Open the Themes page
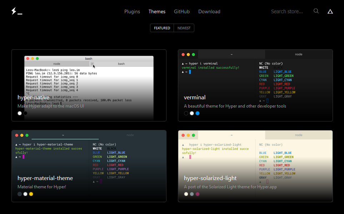 pos(157,11)
